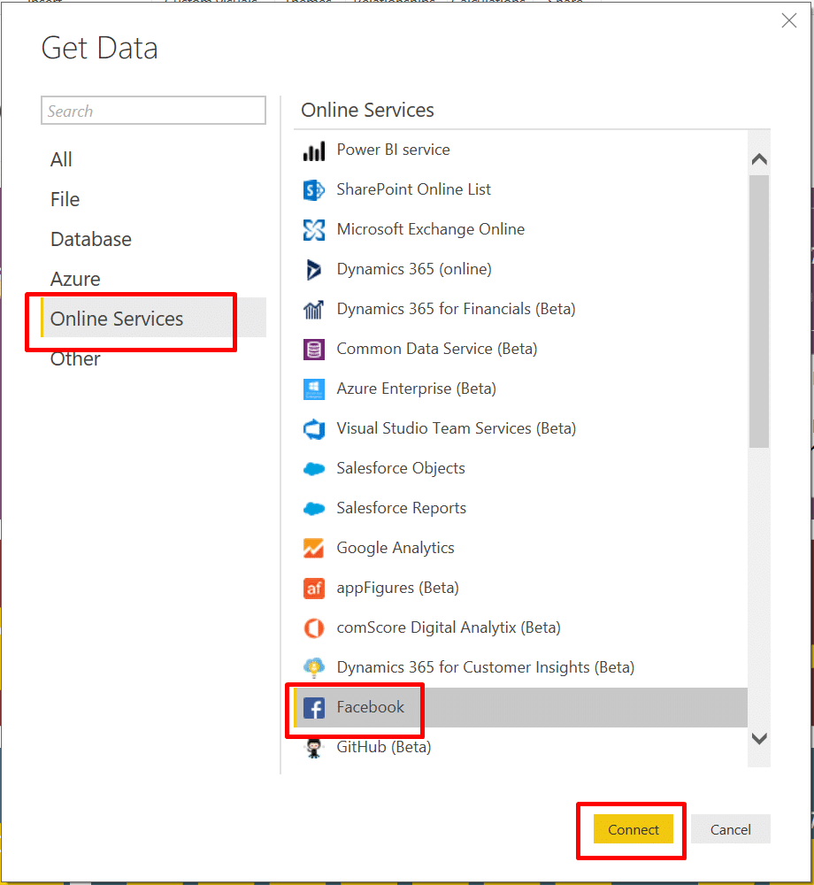Close the Get Data dialog
The width and height of the screenshot is (814, 885).
point(788,20)
